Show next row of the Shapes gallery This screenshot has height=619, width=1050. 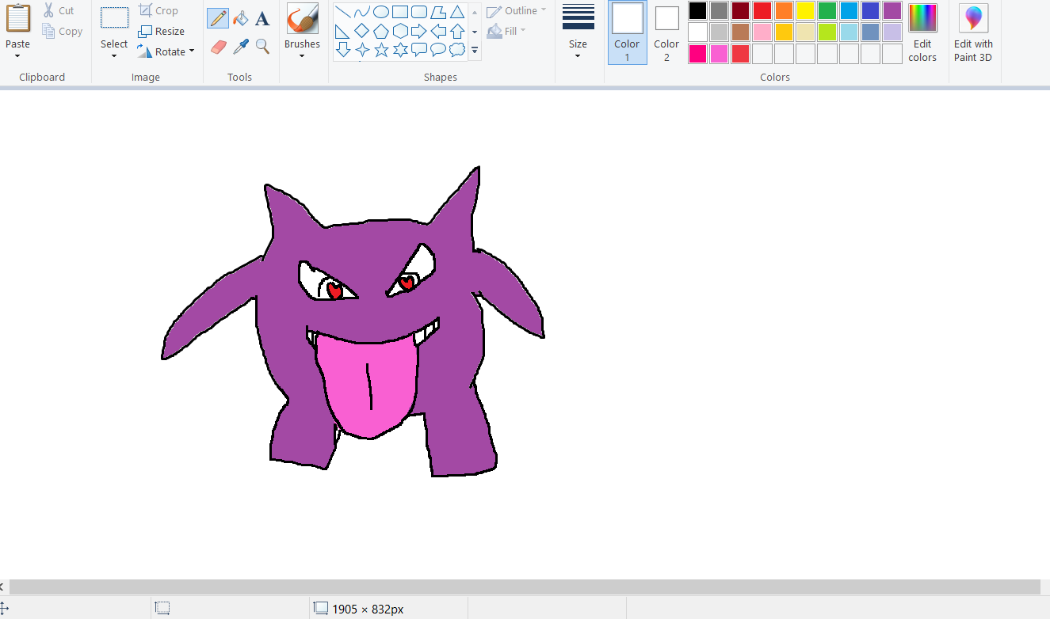[475, 32]
